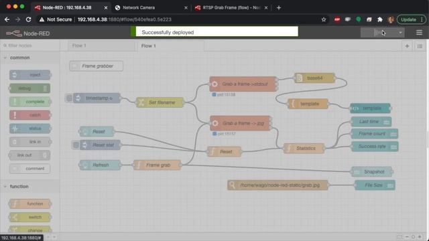This screenshot has height=241, width=429.
Task: Select the debug node in palette
Action: coord(29,88)
